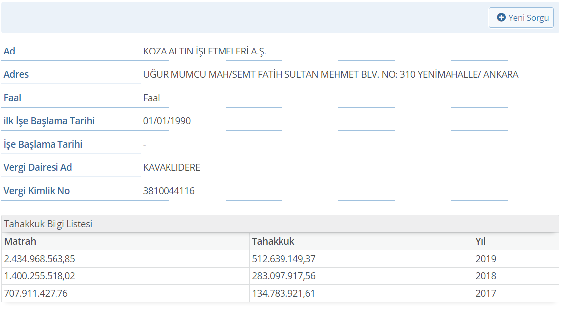Click the Vergi Kimlik No label
The image size is (564, 323).
tap(37, 191)
